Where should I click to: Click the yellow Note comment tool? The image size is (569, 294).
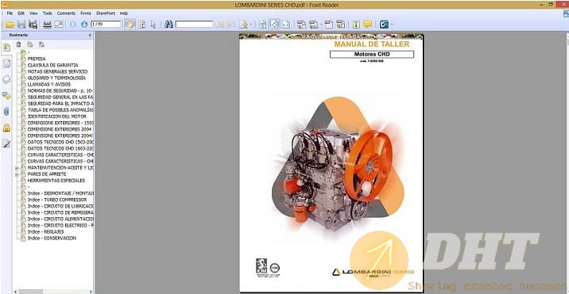[368, 25]
